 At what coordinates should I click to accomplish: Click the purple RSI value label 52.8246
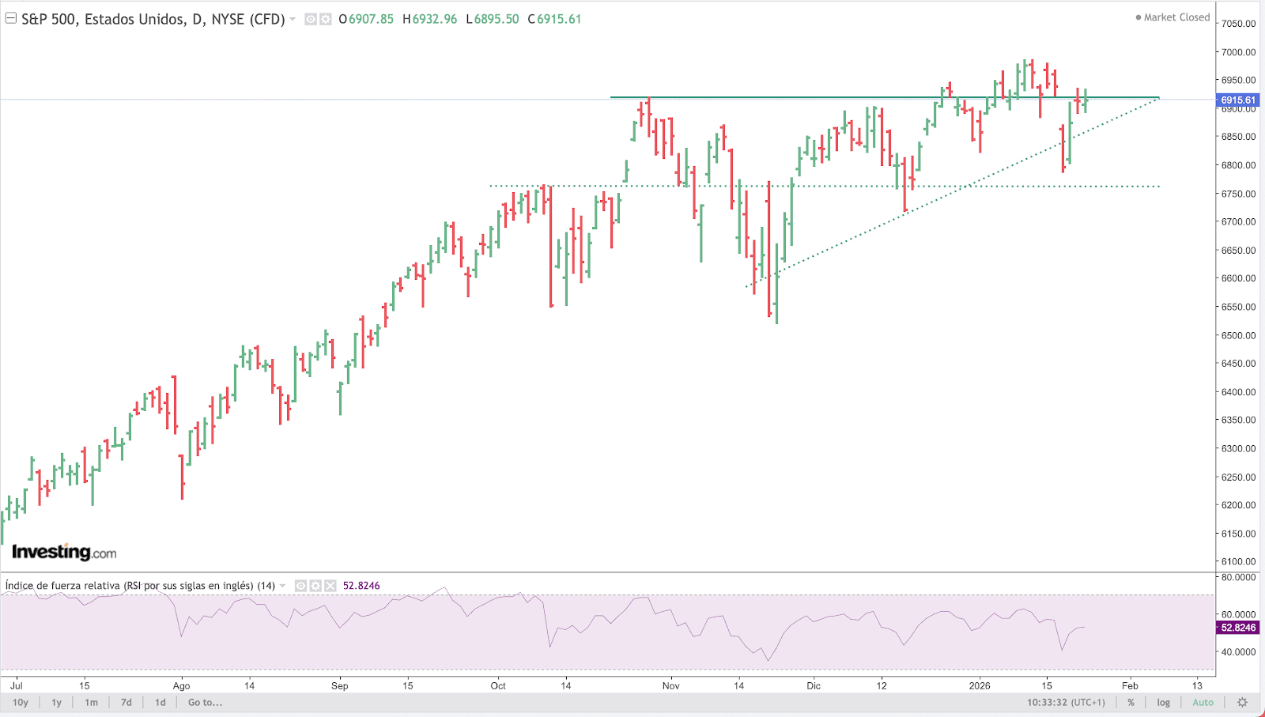click(1238, 628)
